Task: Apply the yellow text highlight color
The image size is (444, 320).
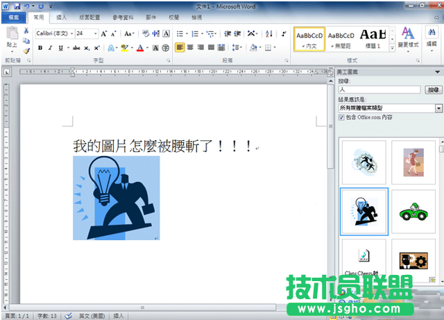Action: click(125, 48)
